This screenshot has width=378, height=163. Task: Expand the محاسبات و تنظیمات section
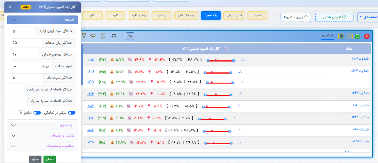[43, 145]
